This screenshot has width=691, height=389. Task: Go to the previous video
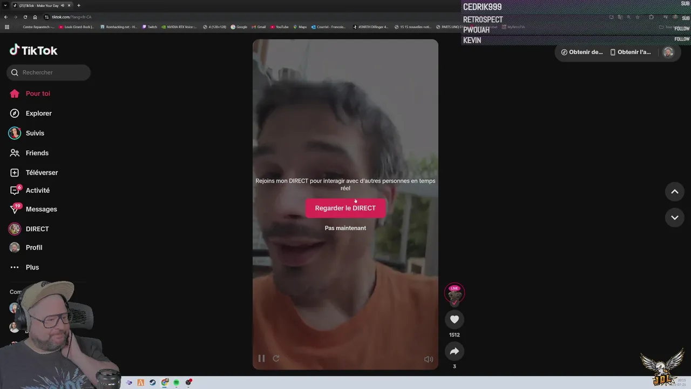[675, 192]
